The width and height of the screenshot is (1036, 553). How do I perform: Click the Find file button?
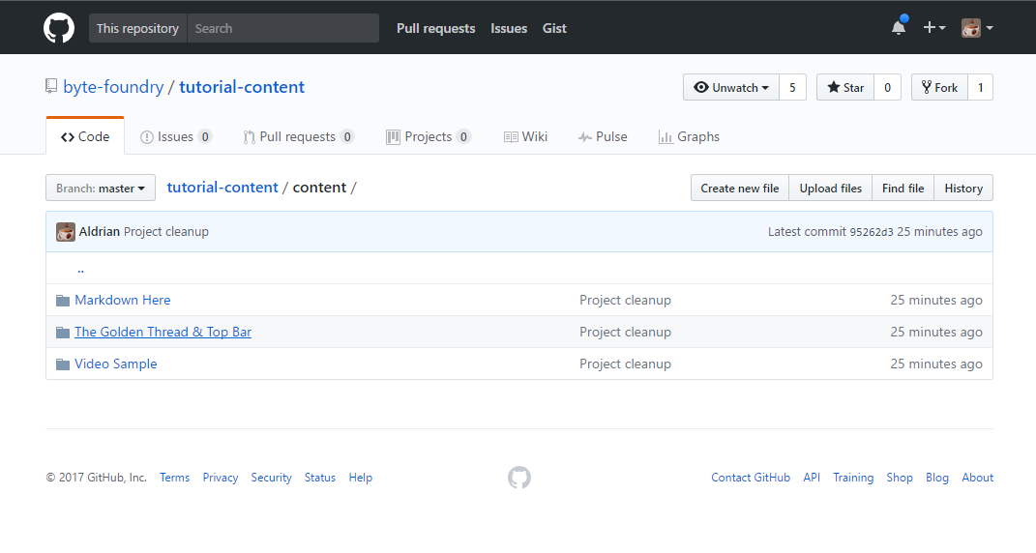(903, 189)
